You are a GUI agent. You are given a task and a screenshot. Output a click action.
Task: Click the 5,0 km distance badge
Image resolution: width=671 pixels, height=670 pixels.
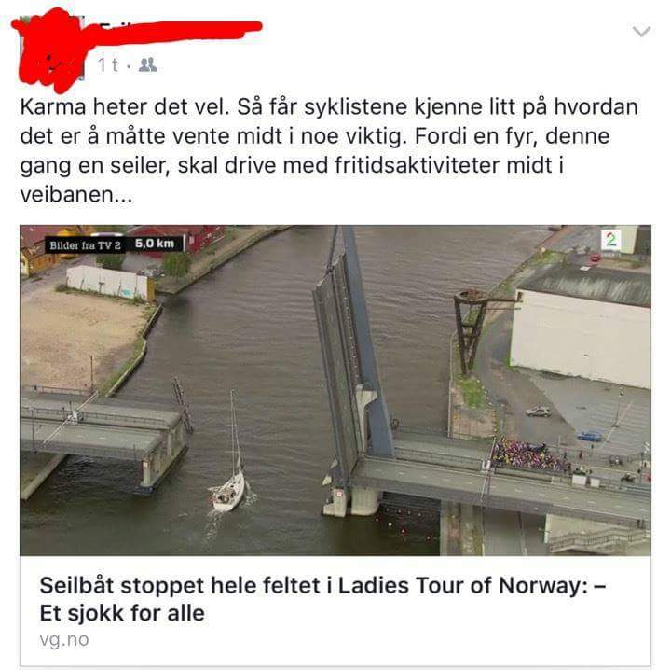(155, 244)
